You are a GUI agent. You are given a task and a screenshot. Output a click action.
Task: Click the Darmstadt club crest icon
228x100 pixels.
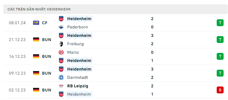tap(61, 77)
